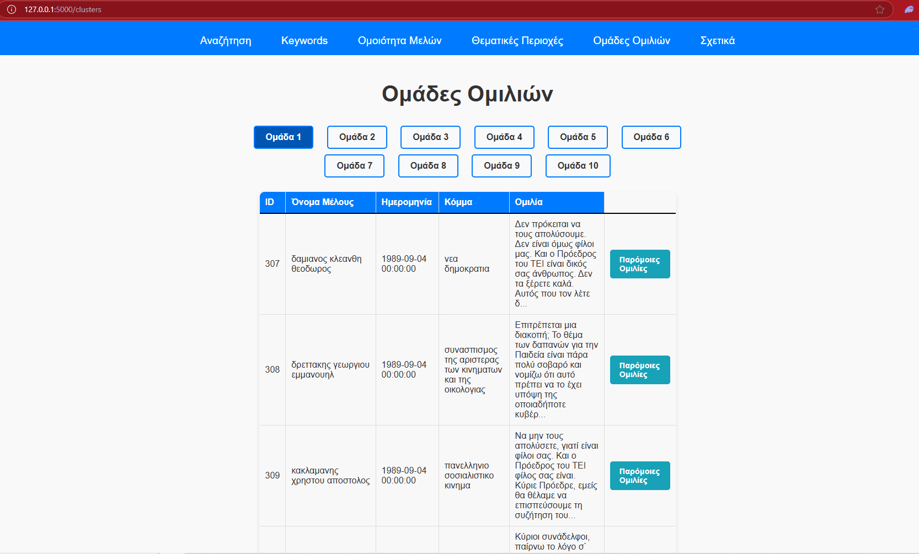This screenshot has height=554, width=919.
Task: Click the ID cell 308
Action: (x=273, y=370)
